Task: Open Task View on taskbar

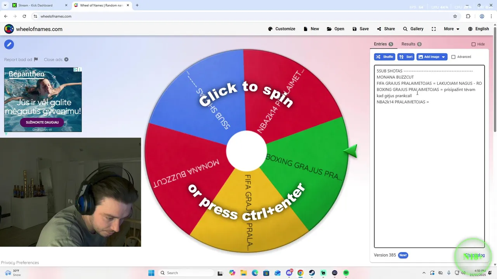Action: pyautogui.click(x=220, y=273)
